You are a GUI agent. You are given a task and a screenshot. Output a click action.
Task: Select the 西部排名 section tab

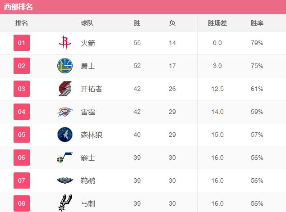pyautogui.click(x=18, y=7)
